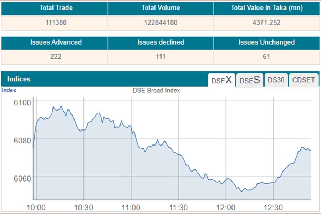Show the CDSET index tab

304,80
